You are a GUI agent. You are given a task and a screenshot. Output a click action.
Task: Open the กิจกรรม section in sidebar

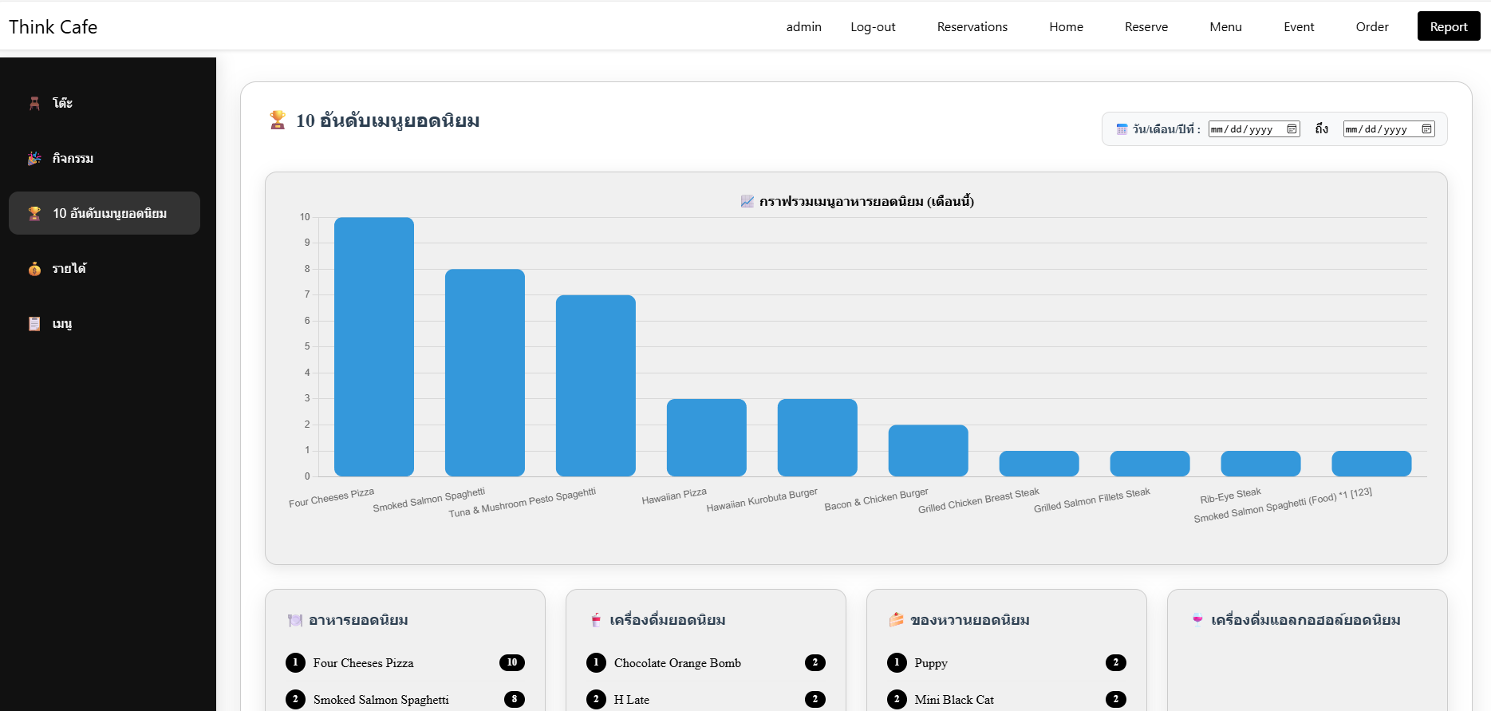click(105, 158)
